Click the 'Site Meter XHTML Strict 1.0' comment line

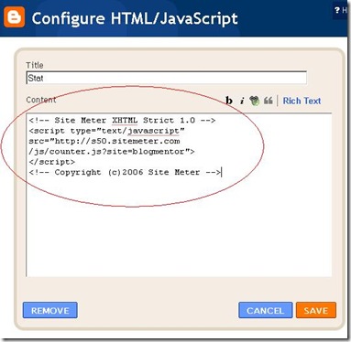[122, 120]
